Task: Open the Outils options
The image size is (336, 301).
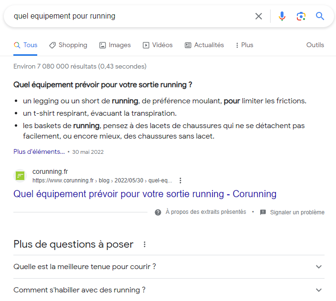Action: tap(315, 45)
